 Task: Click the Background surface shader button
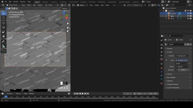(x=182, y=56)
